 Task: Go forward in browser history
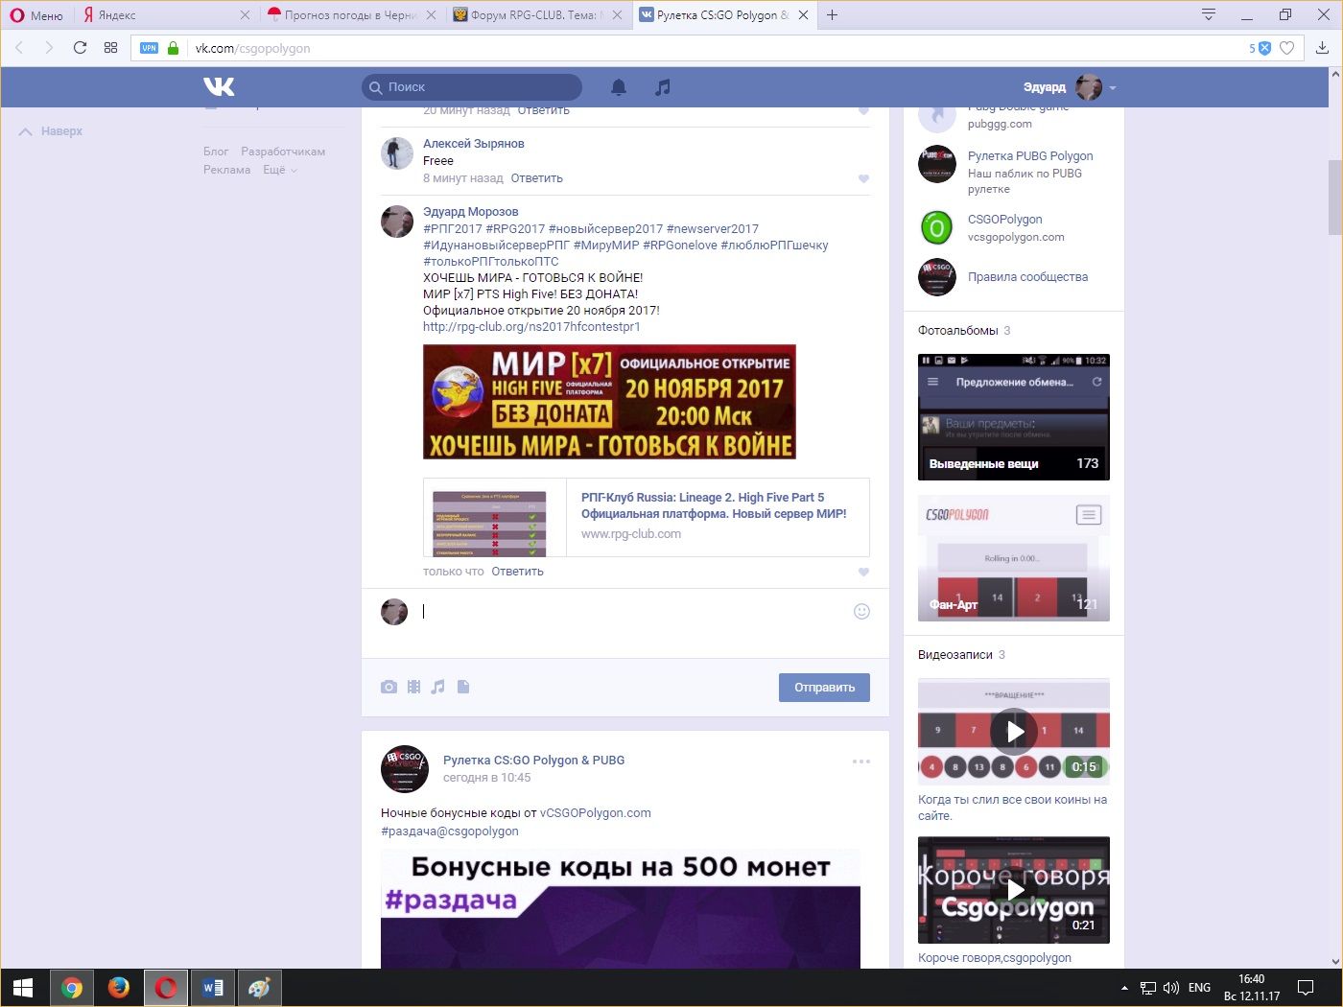(x=49, y=48)
